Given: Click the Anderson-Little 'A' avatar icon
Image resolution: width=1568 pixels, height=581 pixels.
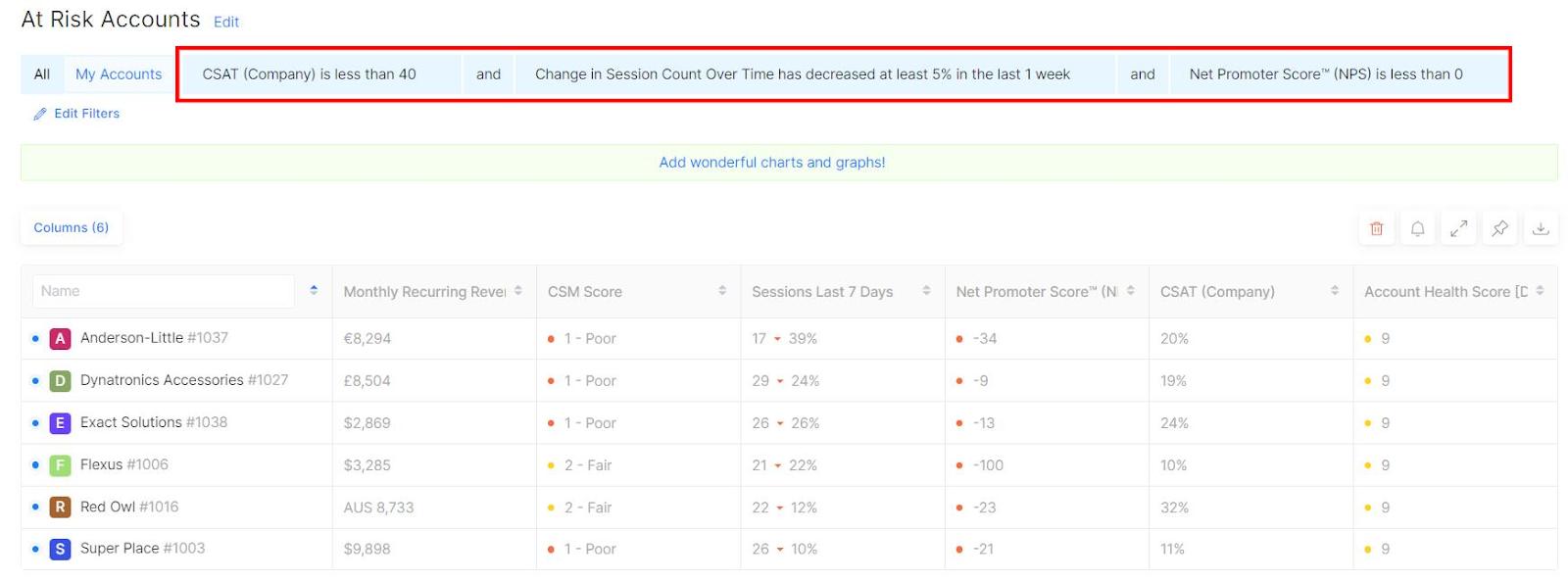Looking at the screenshot, I should pyautogui.click(x=60, y=338).
